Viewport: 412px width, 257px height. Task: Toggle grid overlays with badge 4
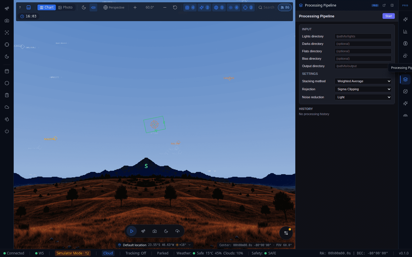coord(190,7)
